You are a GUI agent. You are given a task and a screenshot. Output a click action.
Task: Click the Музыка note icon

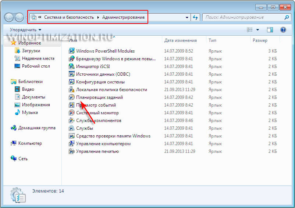17,112
